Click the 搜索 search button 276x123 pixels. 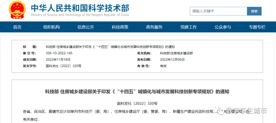[x=254, y=11]
